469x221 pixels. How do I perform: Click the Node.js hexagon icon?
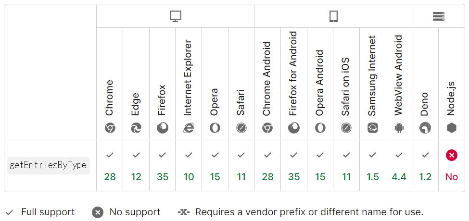(x=451, y=128)
